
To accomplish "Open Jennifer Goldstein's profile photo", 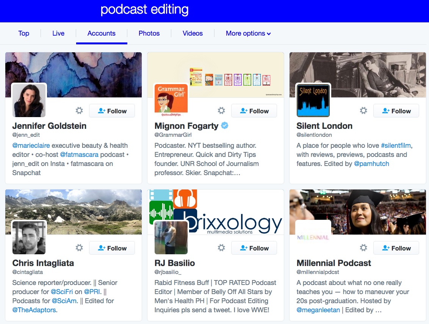I will (29, 100).
